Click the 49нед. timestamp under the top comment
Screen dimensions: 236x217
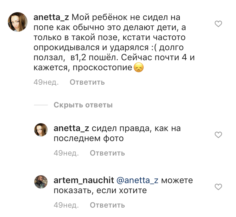click(46, 82)
